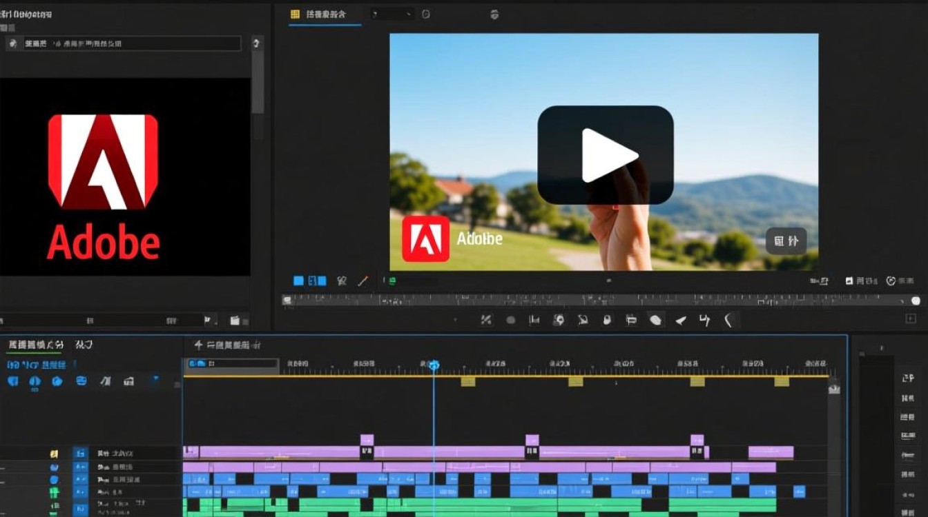The image size is (928, 517).
Task: Open the small blue dropdown arrow in timeline tools
Action: pyautogui.click(x=155, y=378)
